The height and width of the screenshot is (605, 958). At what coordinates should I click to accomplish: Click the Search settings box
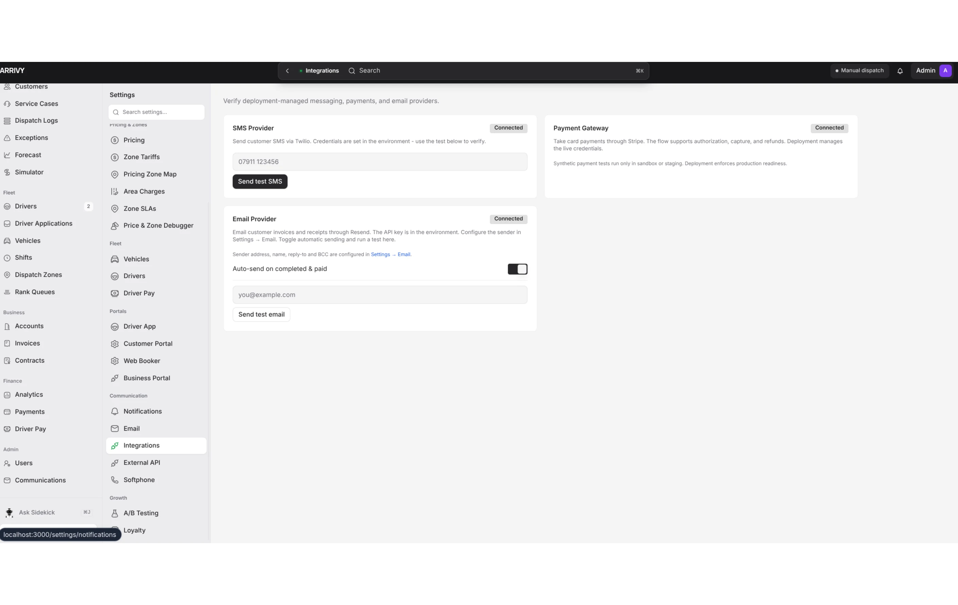click(156, 112)
